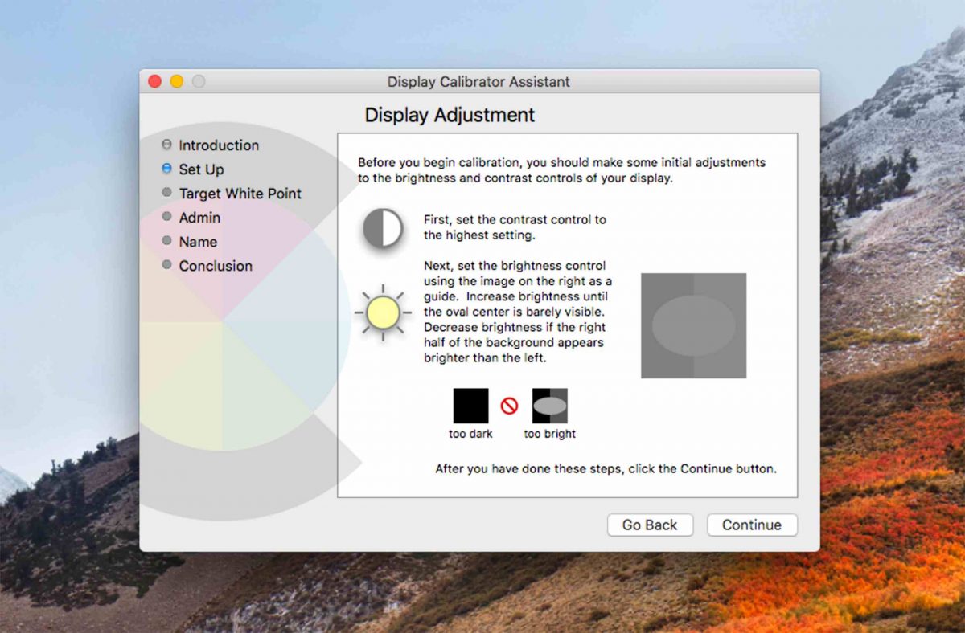The width and height of the screenshot is (965, 633).
Task: Click the 'too dark' black square sample
Action: click(x=470, y=406)
